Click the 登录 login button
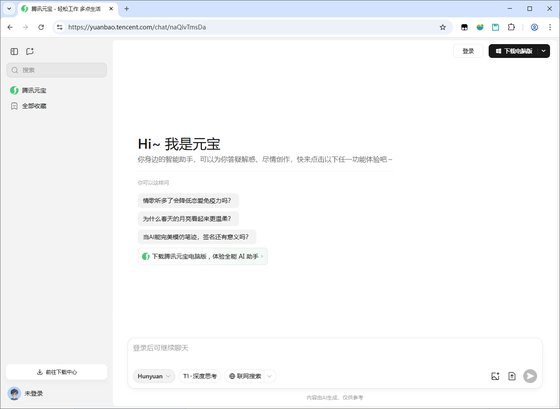 (x=468, y=51)
